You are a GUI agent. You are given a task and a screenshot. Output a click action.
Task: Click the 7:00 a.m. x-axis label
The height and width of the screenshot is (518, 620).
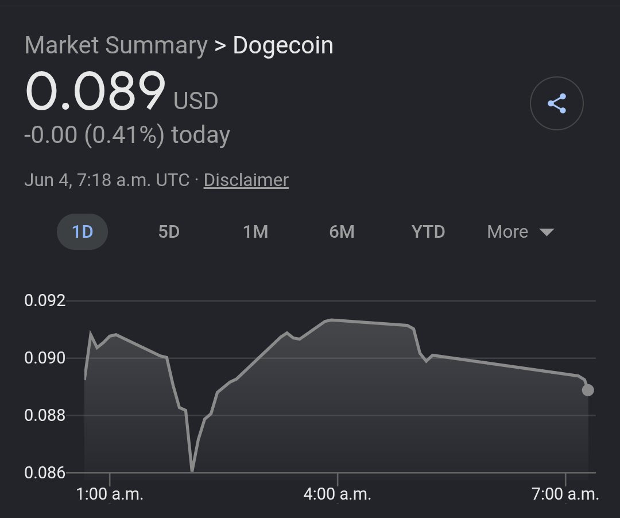565,494
